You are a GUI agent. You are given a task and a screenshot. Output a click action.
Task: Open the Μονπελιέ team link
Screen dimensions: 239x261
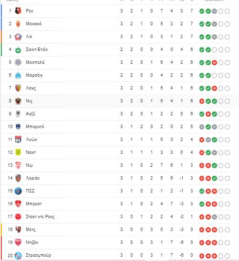tap(35, 62)
